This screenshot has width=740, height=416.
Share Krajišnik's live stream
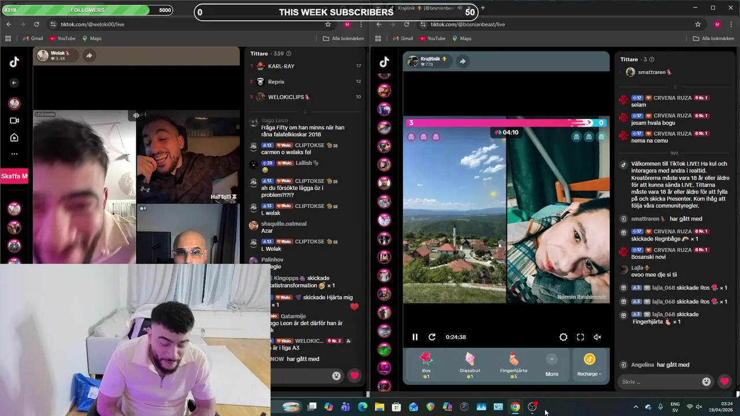coord(462,61)
